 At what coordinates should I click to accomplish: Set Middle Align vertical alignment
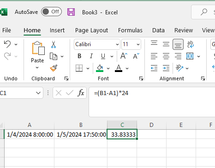[166, 44]
